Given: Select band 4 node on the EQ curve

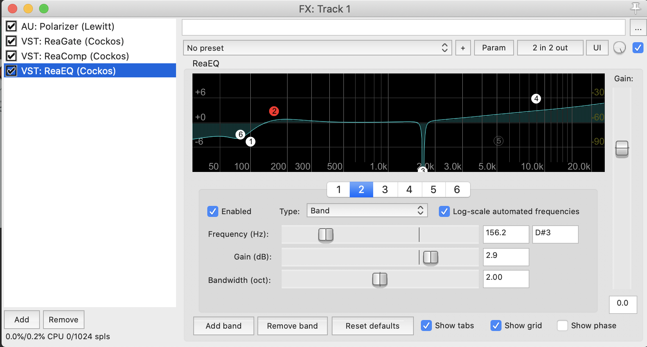Looking at the screenshot, I should pos(536,99).
